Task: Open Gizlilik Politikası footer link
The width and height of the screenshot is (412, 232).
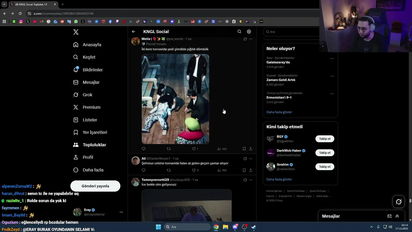Action: [x=296, y=191]
